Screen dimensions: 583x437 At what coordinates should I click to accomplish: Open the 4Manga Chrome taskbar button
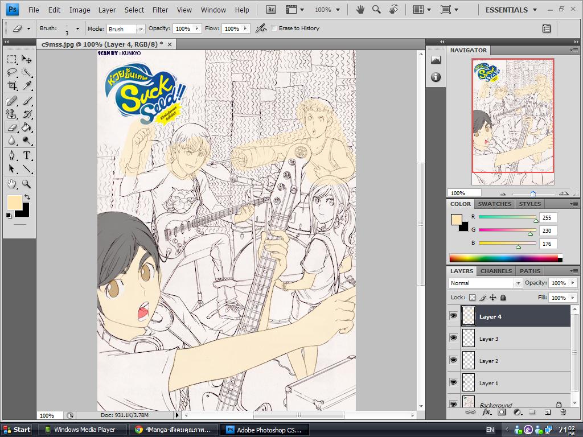click(x=175, y=430)
